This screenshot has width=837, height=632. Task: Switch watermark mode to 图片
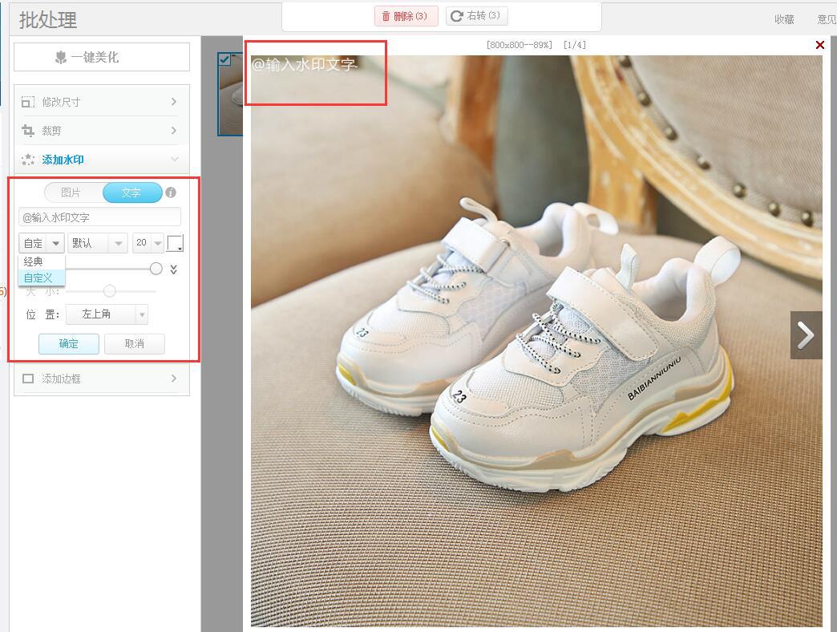click(70, 192)
